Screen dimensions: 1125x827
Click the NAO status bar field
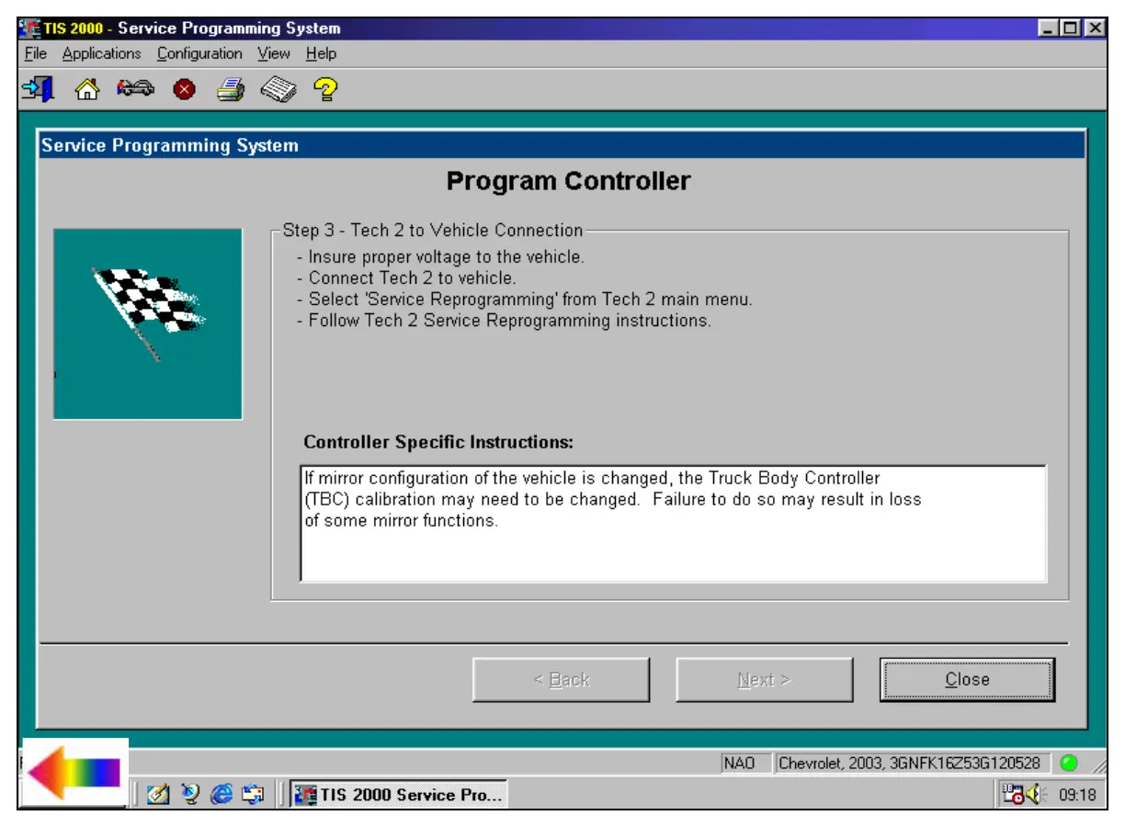(744, 763)
